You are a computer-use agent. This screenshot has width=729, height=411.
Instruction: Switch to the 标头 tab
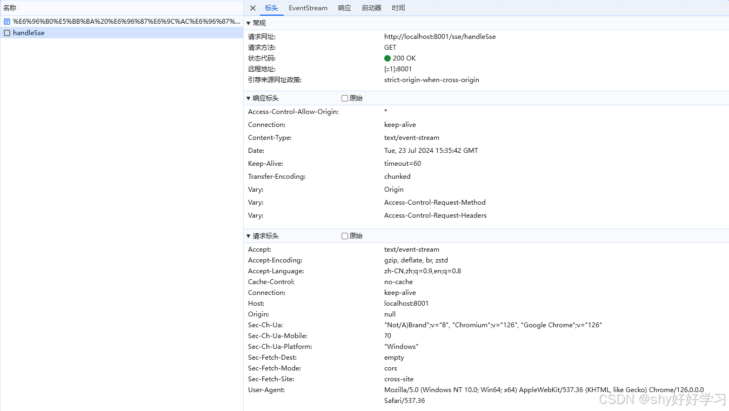pos(271,8)
